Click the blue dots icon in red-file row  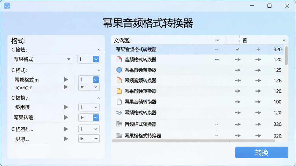pyautogui.click(x=217, y=60)
